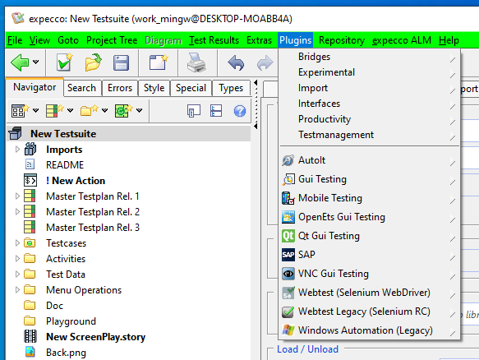This screenshot has width=479, height=360.
Task: Open dropdown next to new block icon
Action: coord(36,110)
